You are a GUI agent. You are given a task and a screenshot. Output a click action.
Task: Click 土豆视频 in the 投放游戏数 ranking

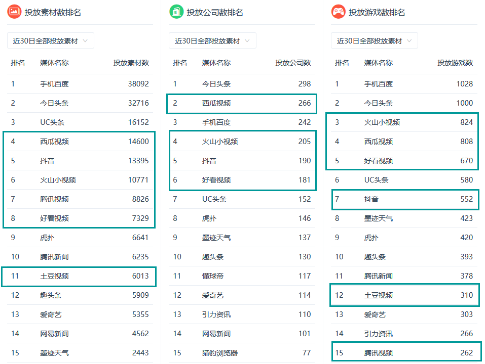(x=379, y=296)
